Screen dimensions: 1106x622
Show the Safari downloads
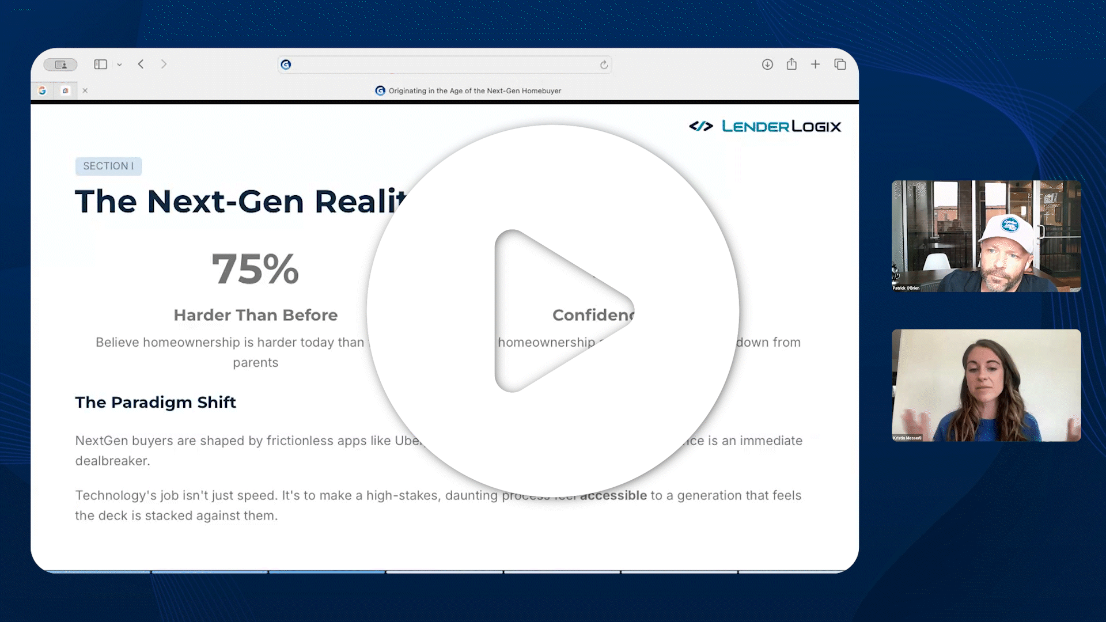point(767,65)
